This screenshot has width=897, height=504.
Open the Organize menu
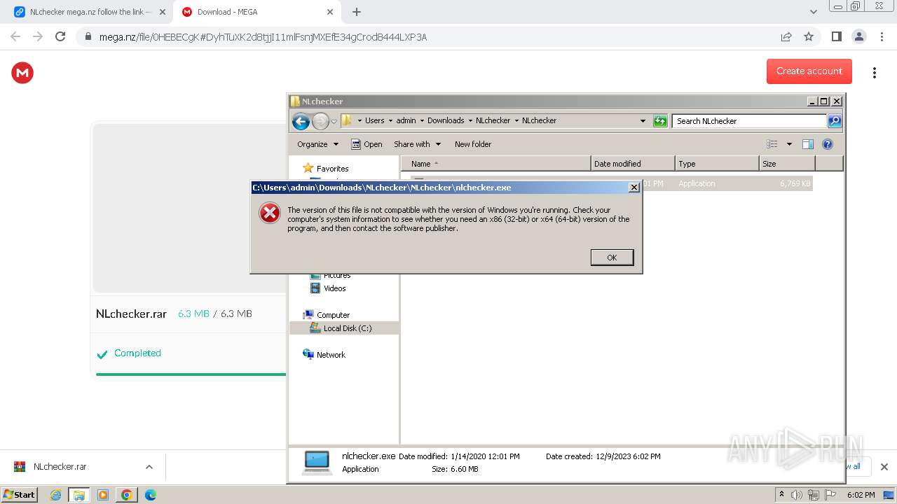(317, 144)
